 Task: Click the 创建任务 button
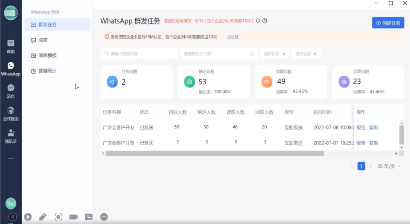pos(388,23)
